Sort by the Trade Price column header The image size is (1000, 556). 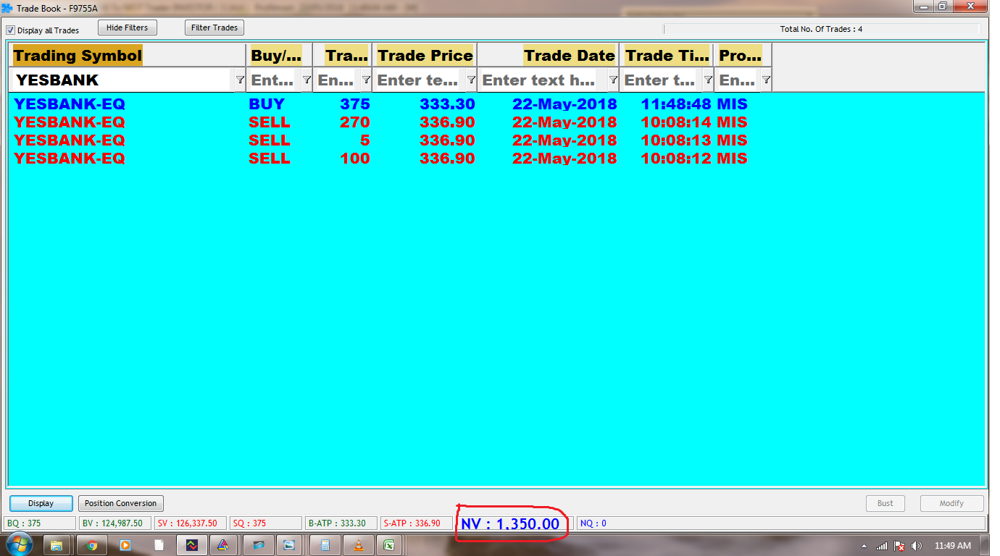425,55
